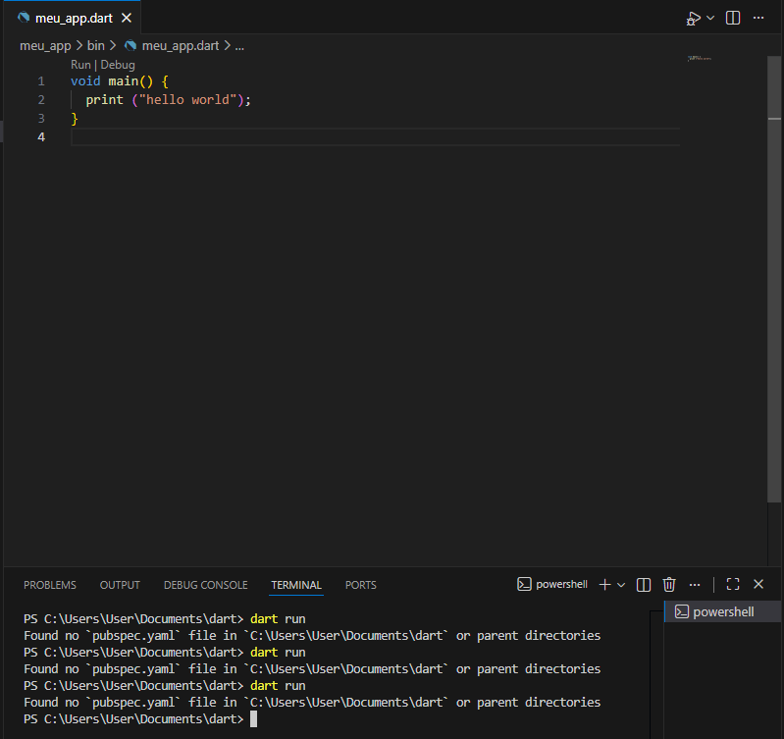Open the run options dropdown arrow
Viewport: 784px width, 739px height.
coord(710,19)
